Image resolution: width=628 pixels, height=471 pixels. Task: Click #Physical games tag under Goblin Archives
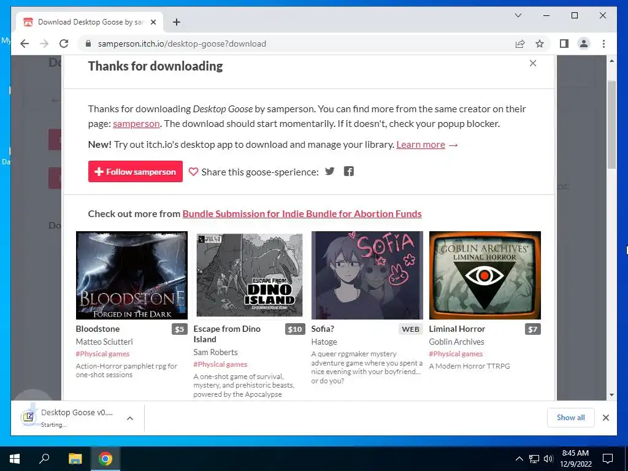pos(456,354)
